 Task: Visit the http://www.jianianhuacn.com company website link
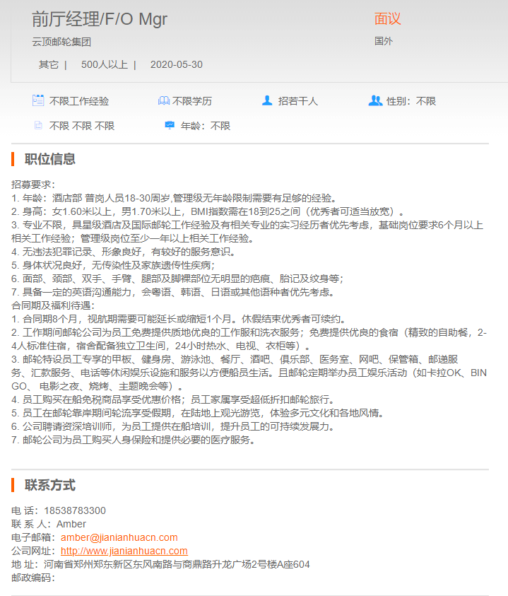(x=124, y=551)
